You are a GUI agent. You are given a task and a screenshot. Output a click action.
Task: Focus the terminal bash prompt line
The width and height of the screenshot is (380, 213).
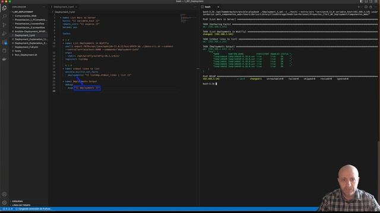coord(210,84)
